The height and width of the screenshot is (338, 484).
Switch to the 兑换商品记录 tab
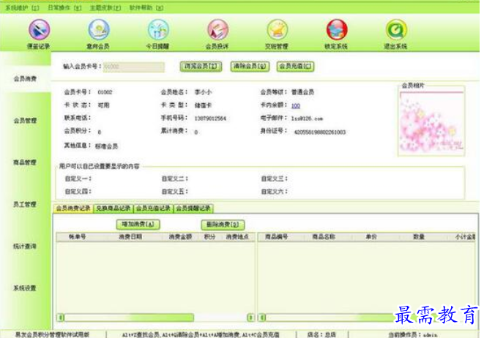coord(113,209)
